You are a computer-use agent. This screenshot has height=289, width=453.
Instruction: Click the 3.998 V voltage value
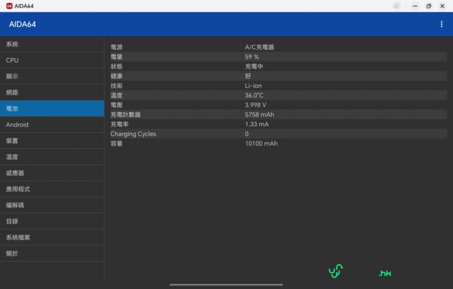coord(255,105)
